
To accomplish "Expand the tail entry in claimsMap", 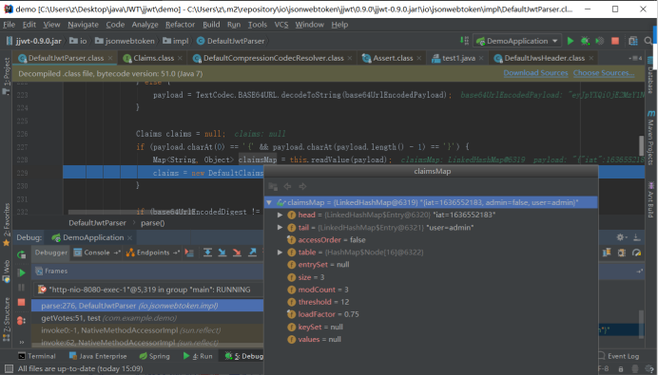I will point(280,228).
